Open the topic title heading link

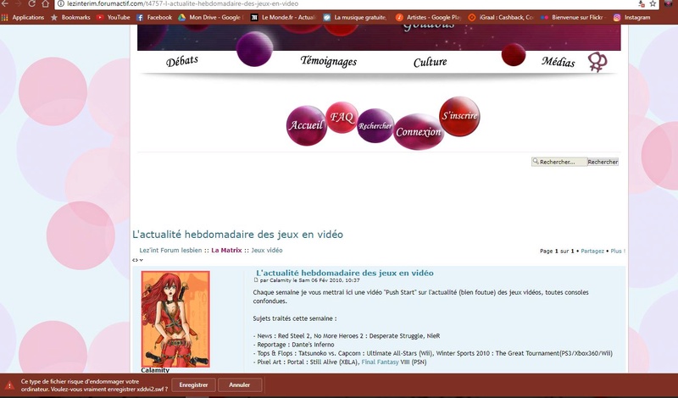coord(237,235)
